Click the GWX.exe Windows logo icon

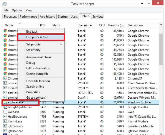(x=5, y=112)
